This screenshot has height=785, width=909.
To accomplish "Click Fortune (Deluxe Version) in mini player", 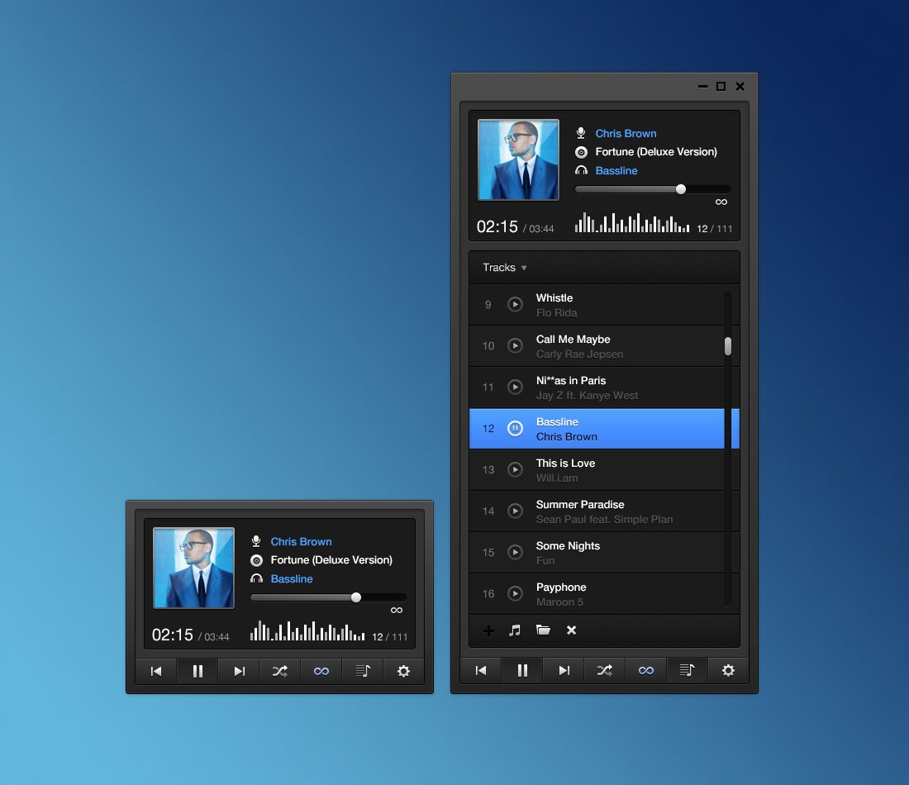I will pos(331,560).
